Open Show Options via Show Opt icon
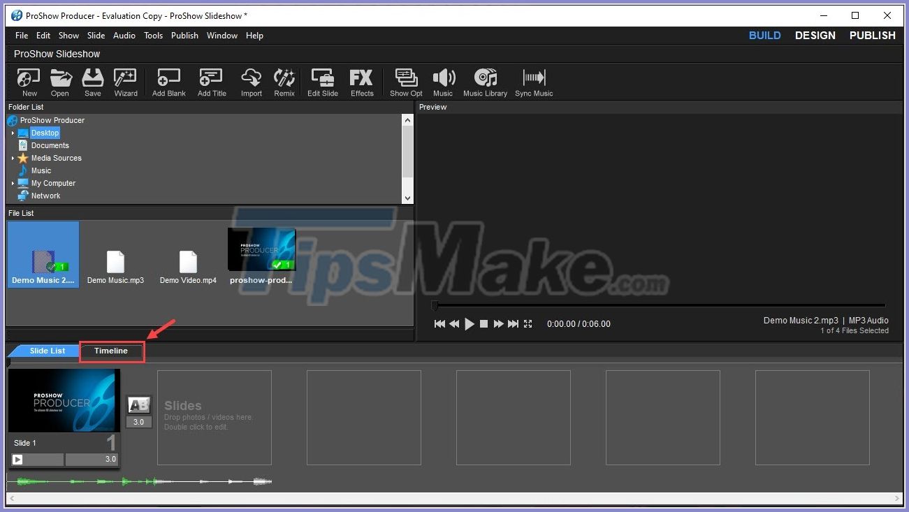Image resolution: width=909 pixels, height=512 pixels. (x=406, y=82)
